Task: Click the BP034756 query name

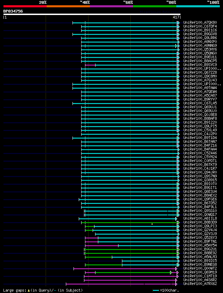Action: click(x=13, y=11)
